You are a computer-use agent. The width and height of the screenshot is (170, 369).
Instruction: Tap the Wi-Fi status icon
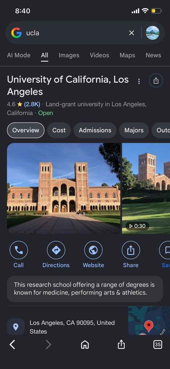(x=145, y=11)
